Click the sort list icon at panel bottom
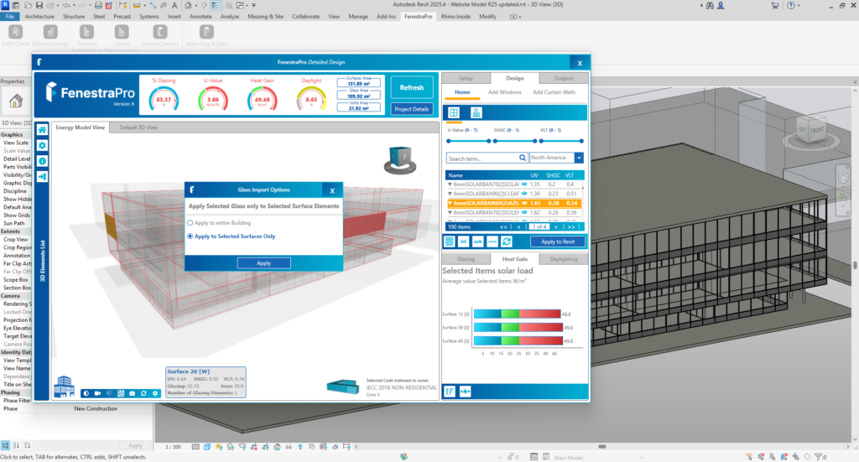The height and width of the screenshot is (462, 859). (x=450, y=392)
